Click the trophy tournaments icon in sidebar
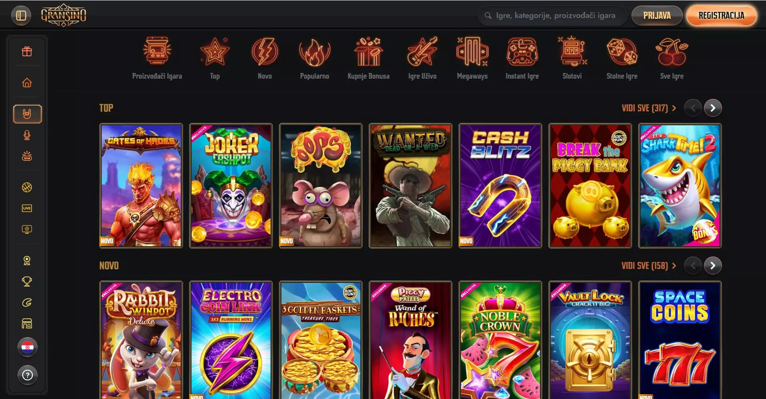The image size is (766, 399). [27, 281]
